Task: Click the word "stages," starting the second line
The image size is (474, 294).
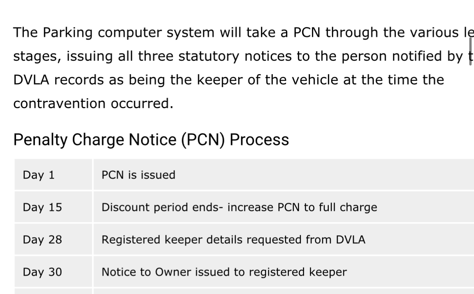Action: click(36, 56)
